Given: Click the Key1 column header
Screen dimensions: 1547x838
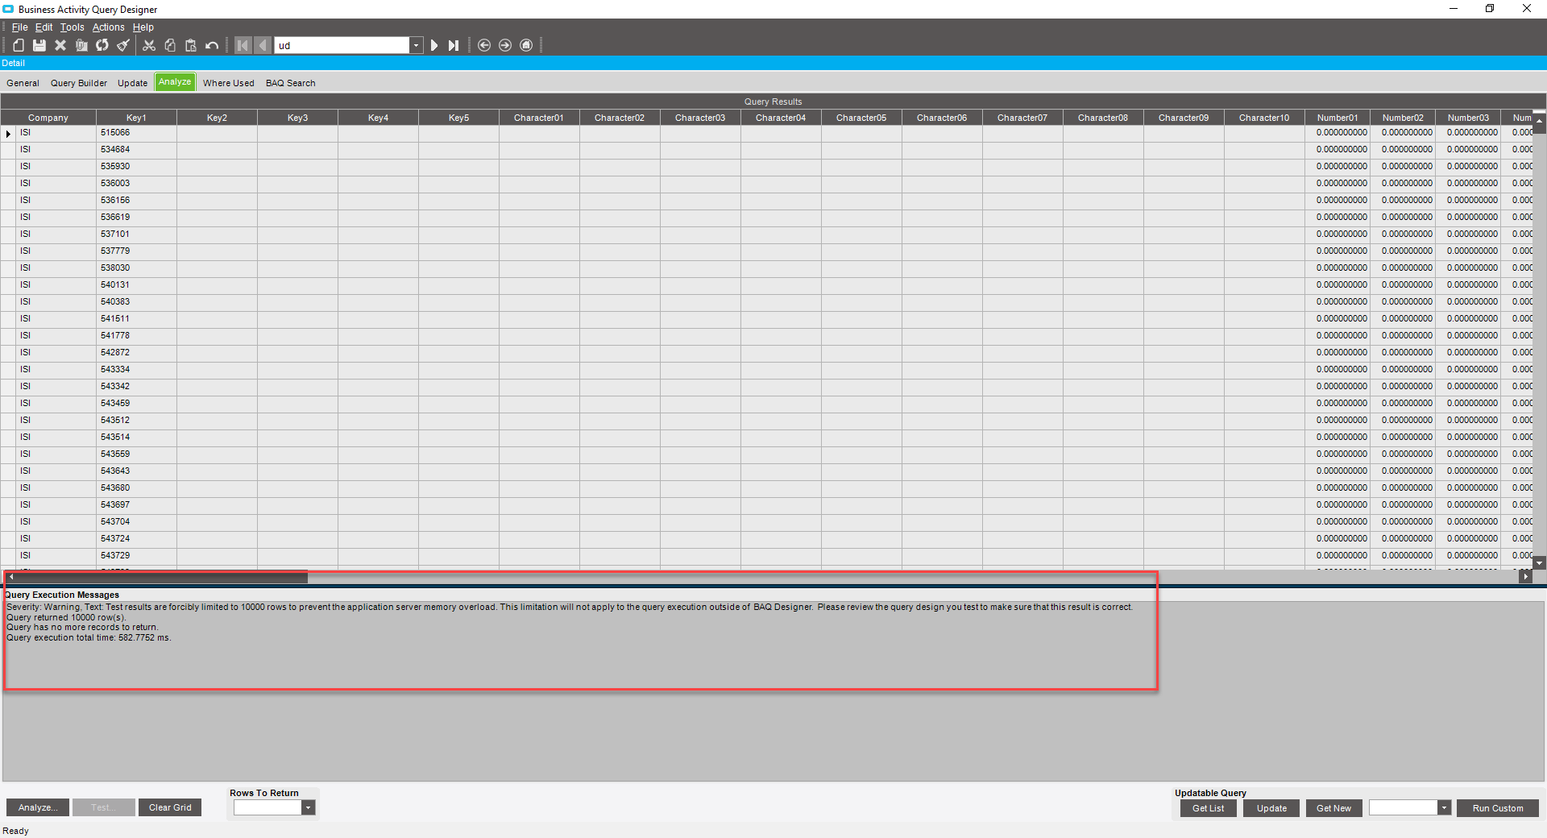Looking at the screenshot, I should tap(136, 118).
